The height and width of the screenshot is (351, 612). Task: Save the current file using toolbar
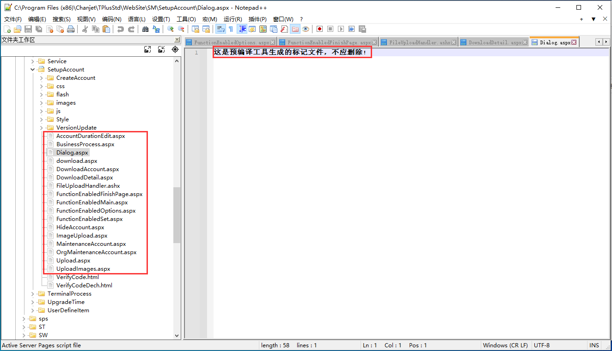[x=28, y=29]
